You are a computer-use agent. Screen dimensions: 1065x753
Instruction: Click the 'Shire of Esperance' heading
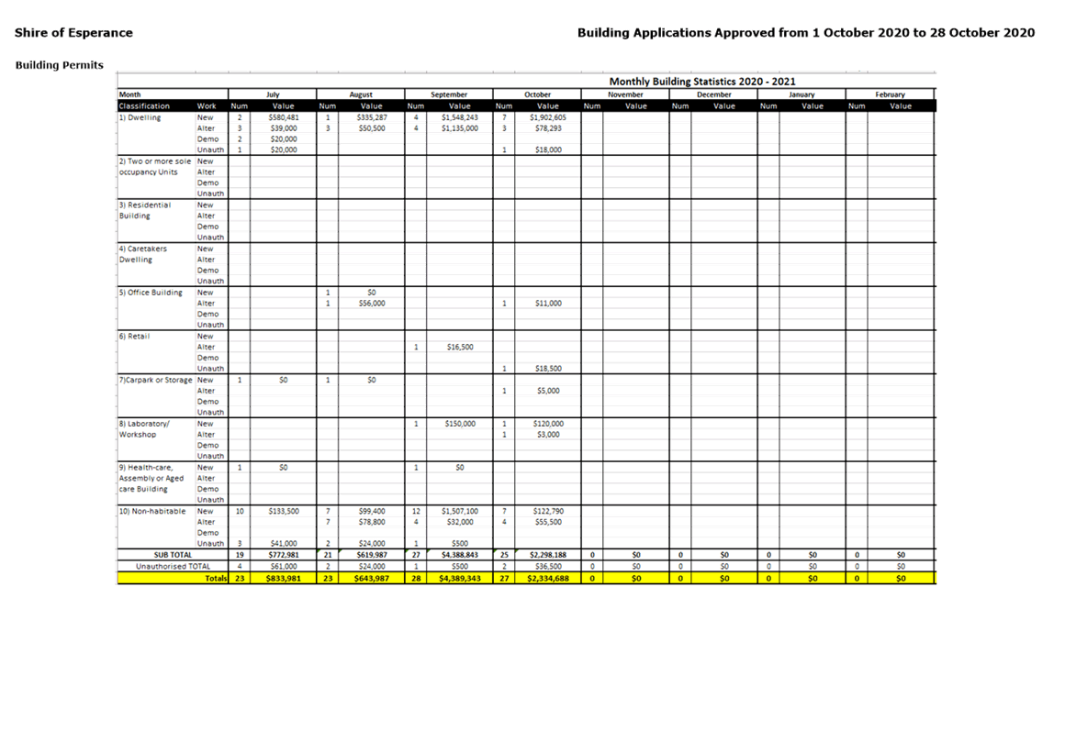(73, 33)
